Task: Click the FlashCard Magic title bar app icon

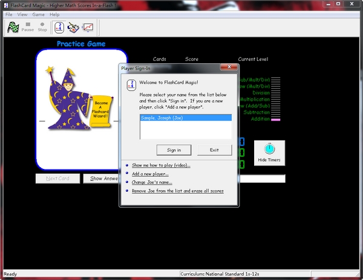Action: click(6, 5)
